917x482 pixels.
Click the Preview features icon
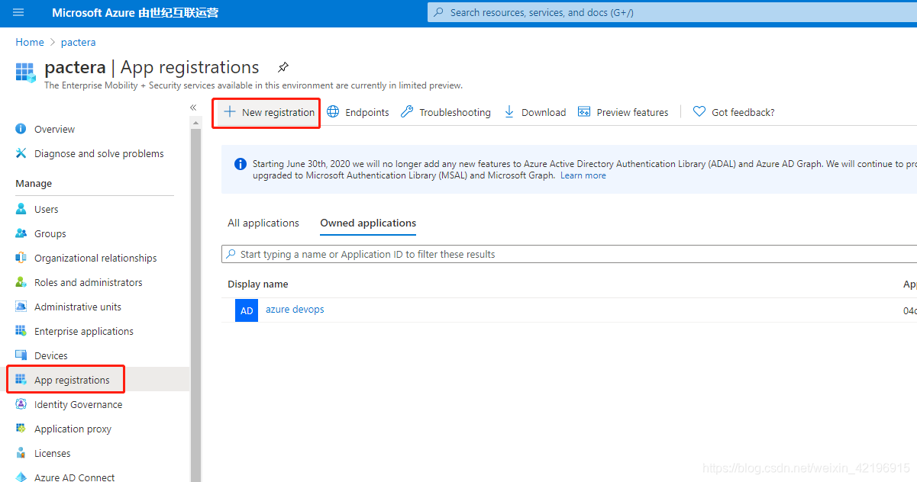point(584,112)
